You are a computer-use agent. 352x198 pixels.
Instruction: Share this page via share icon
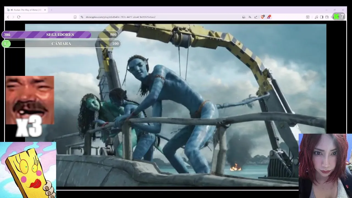tap(256, 17)
